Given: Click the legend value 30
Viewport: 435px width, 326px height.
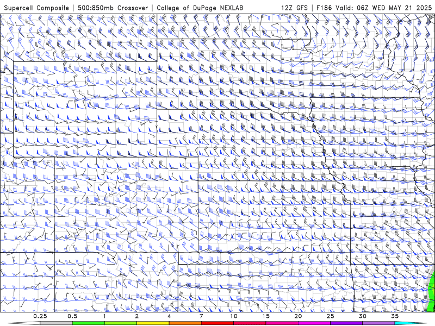Looking at the screenshot, I should [362, 316].
